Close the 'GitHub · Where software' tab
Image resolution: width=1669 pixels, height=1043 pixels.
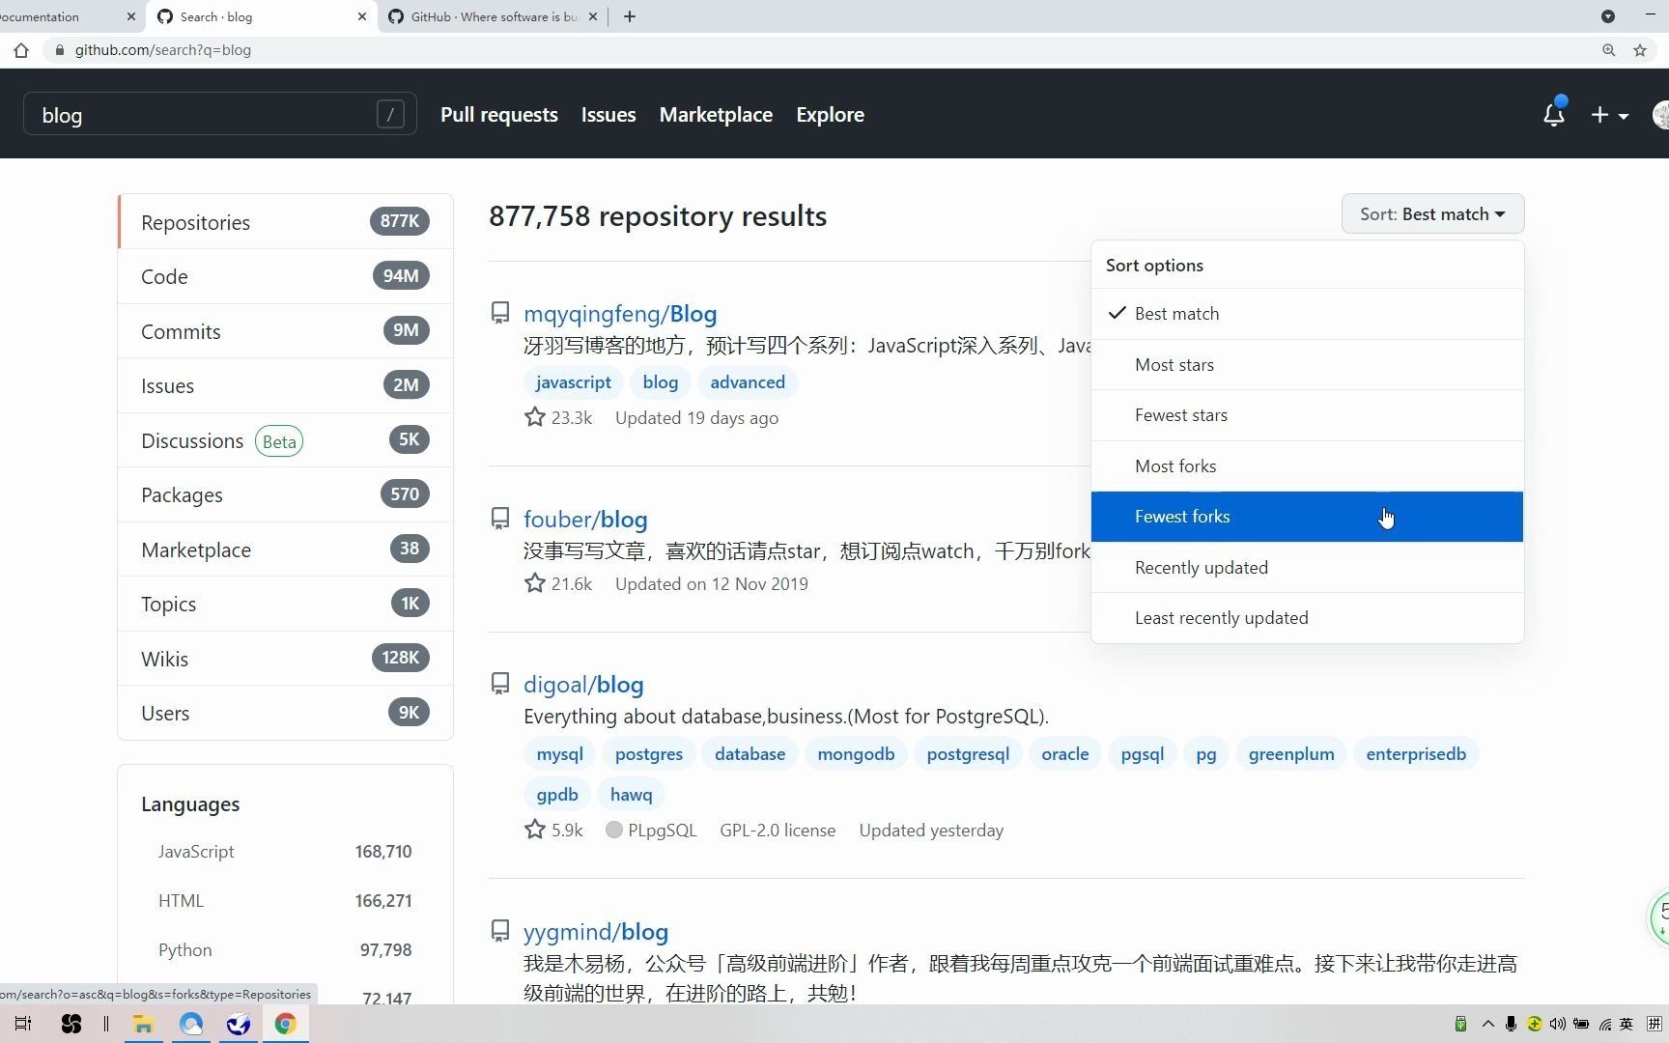[593, 16]
